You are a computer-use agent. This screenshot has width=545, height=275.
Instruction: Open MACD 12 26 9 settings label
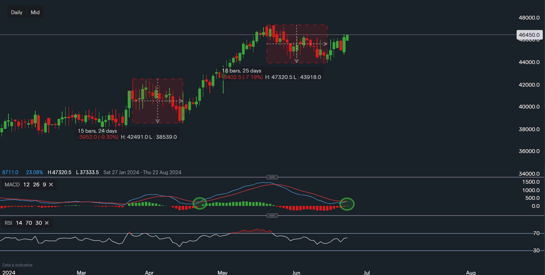[25, 185]
